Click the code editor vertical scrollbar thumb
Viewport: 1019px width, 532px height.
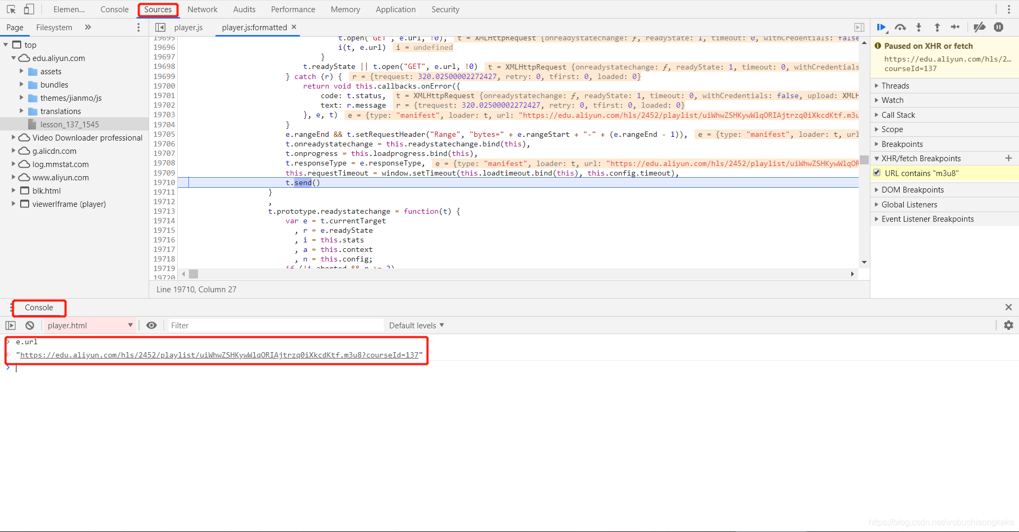coord(864,160)
